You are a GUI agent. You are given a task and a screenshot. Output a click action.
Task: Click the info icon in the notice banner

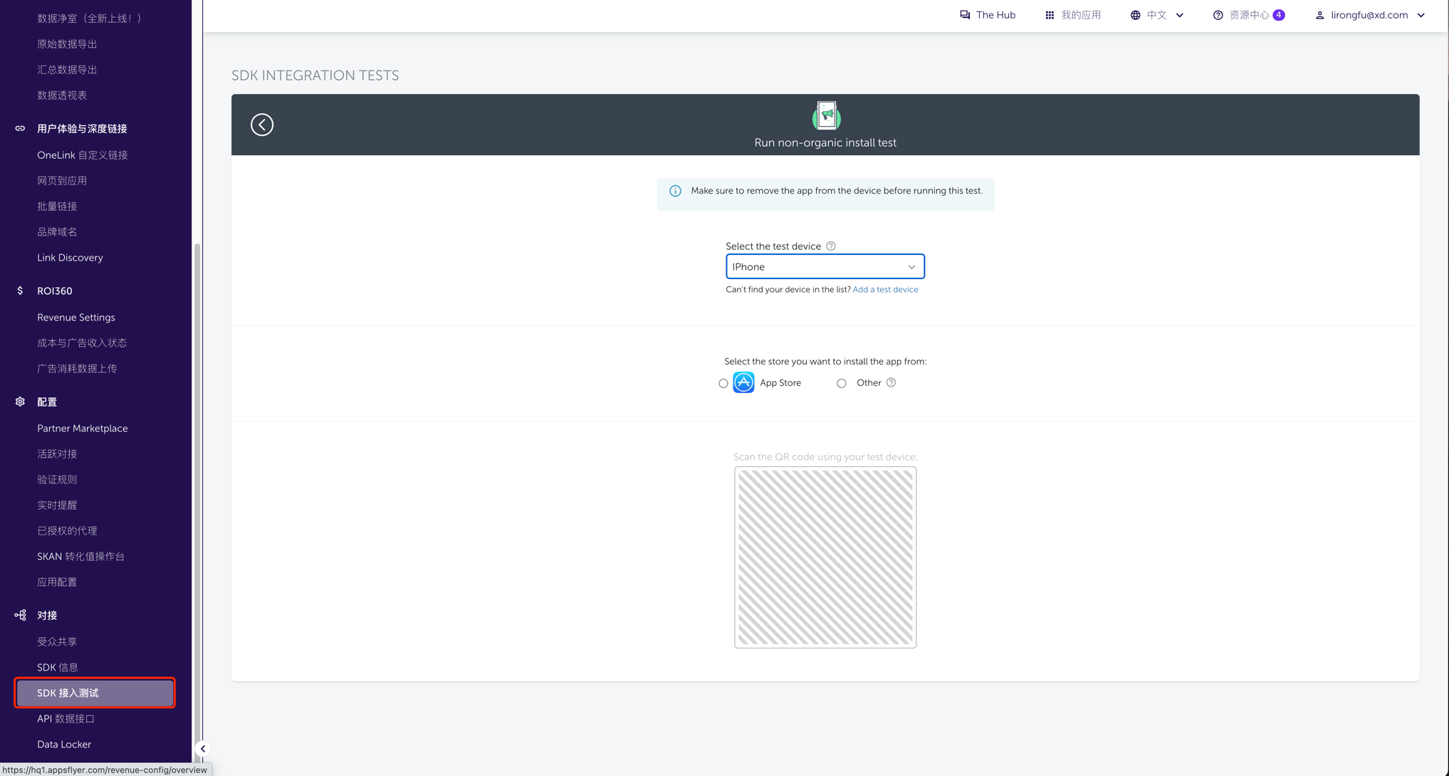point(675,191)
